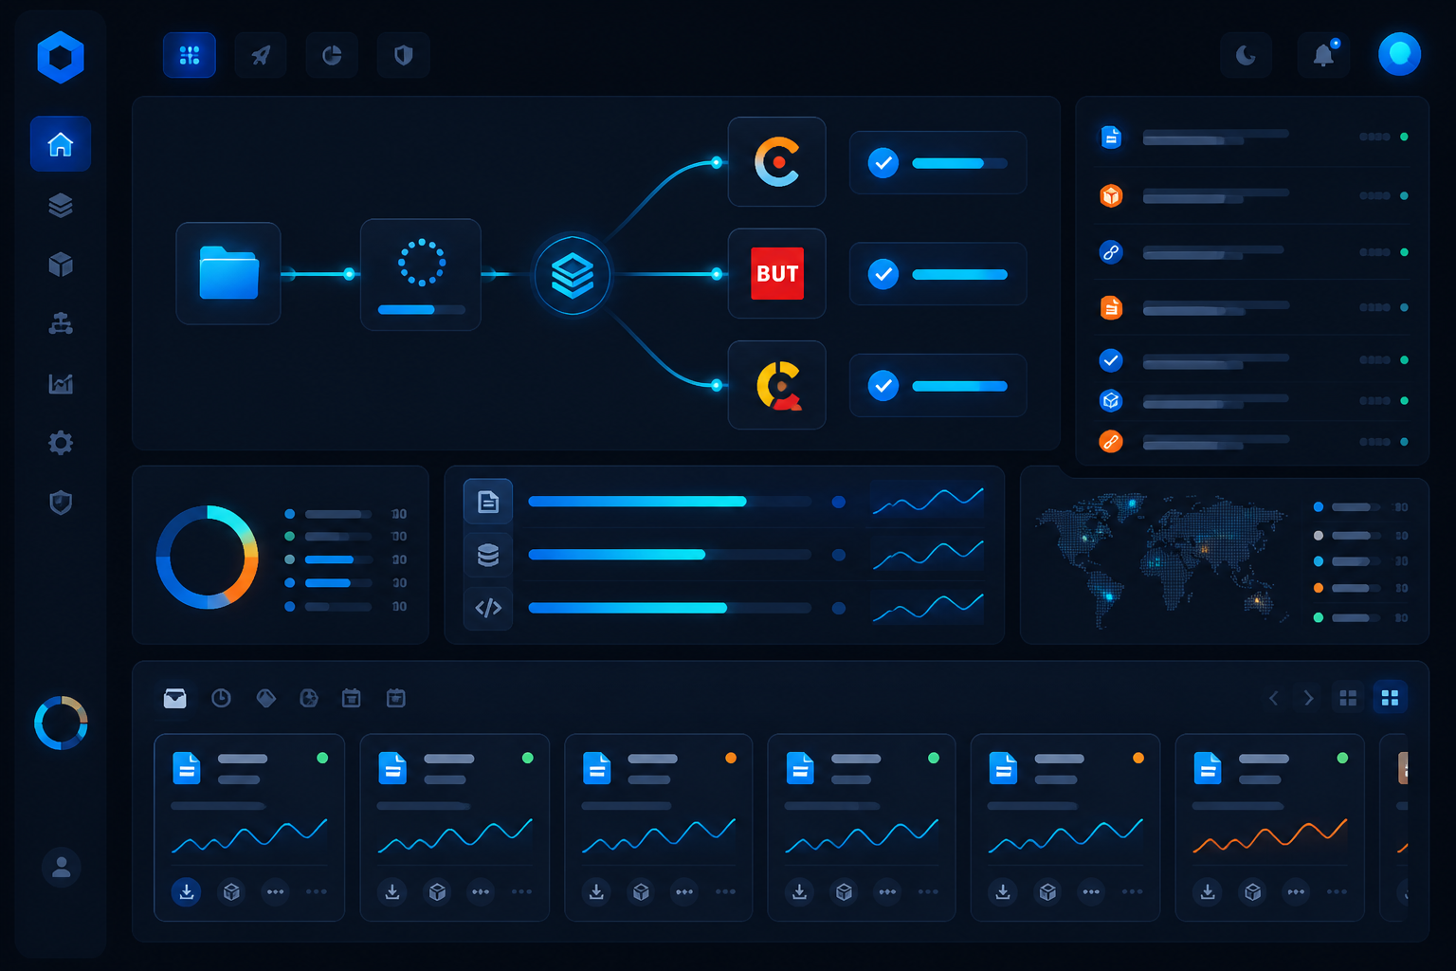Click the hexagon app logo
The image size is (1456, 971).
(x=61, y=57)
